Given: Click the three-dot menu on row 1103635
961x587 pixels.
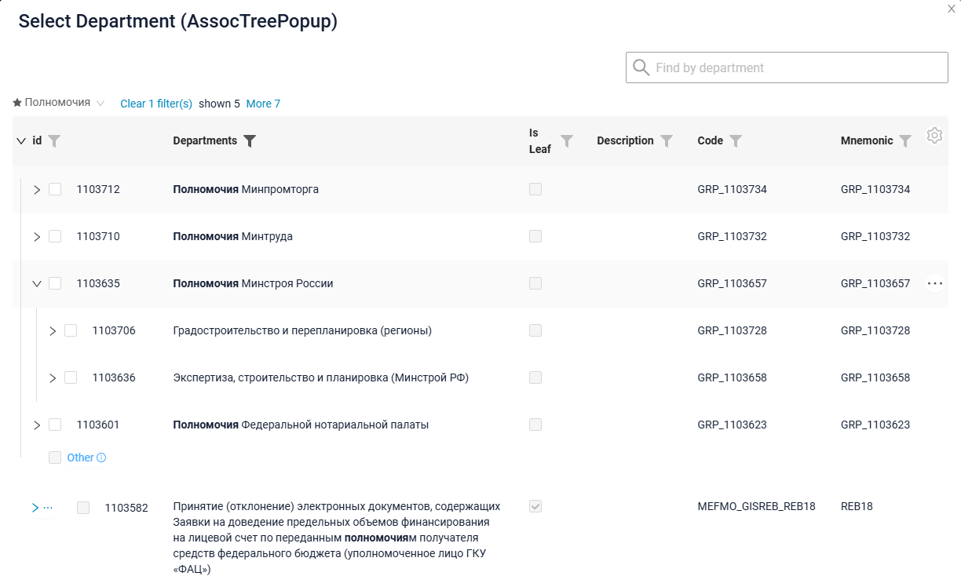Looking at the screenshot, I should (x=934, y=283).
